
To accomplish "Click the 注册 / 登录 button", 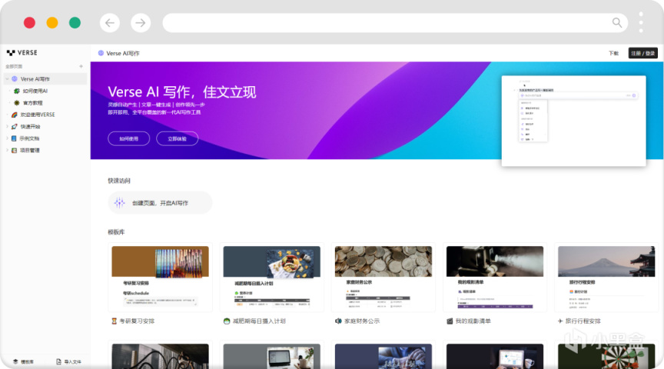I will (642, 53).
